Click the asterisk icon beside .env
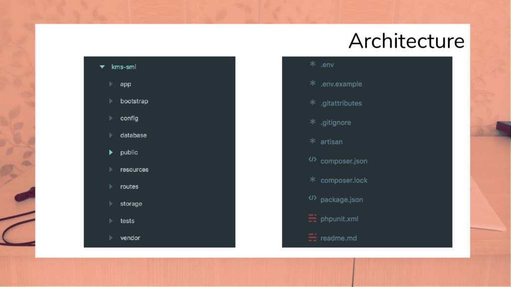Viewport: 511px width, 287px height. [x=312, y=64]
